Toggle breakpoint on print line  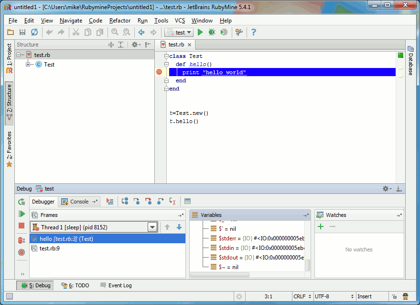[159, 72]
